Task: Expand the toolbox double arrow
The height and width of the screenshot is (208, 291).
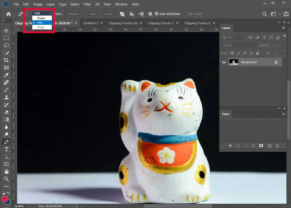Action: 3,20
